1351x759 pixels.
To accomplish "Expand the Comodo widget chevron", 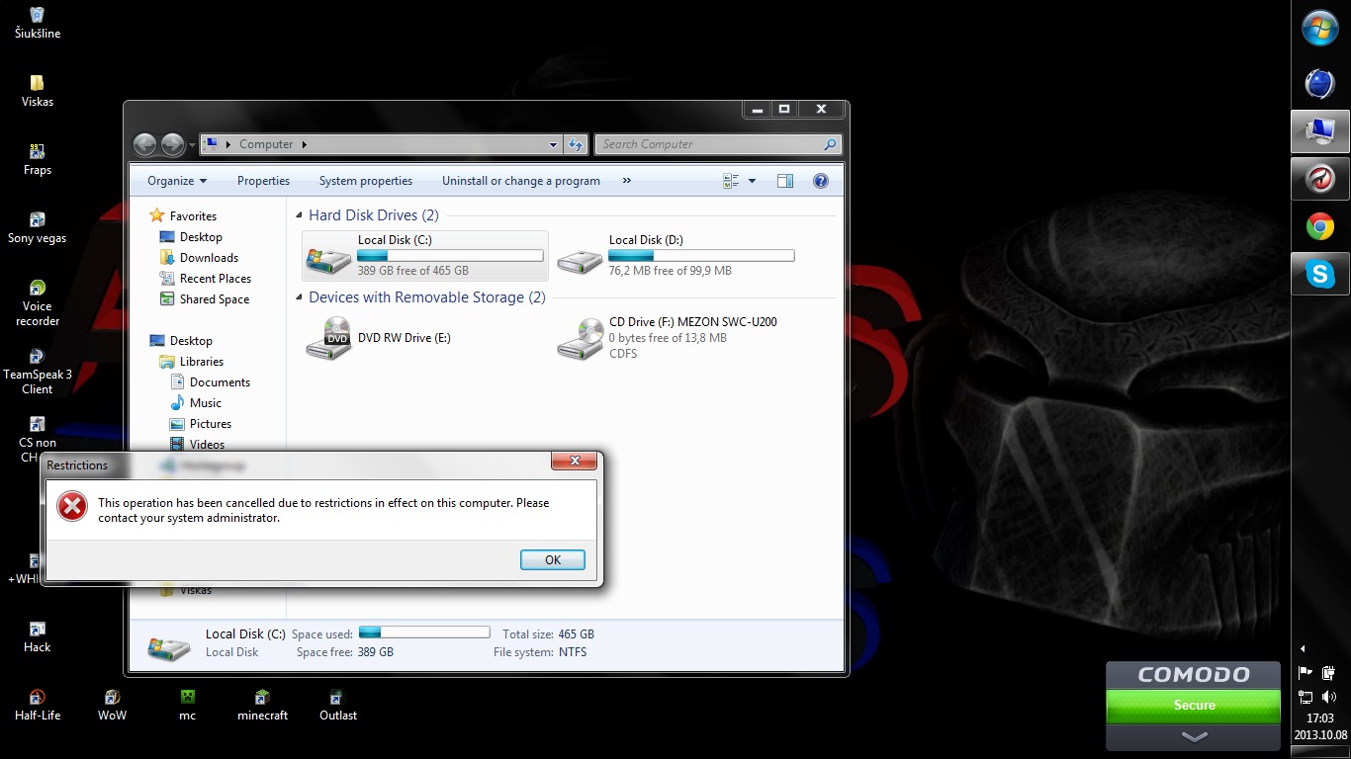I will point(1194,736).
